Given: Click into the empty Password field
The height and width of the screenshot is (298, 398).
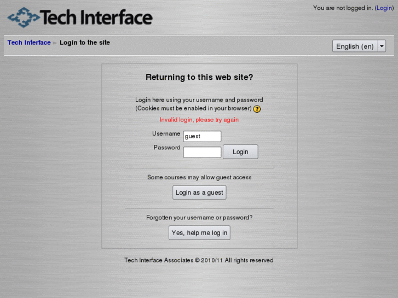Looking at the screenshot, I should point(202,152).
